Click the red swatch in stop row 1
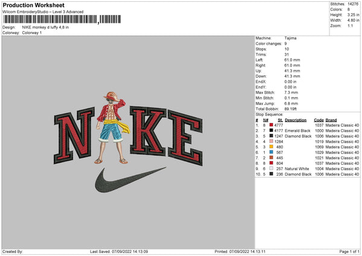The width and height of the screenshot is (362, 256). pyautogui.click(x=271, y=125)
